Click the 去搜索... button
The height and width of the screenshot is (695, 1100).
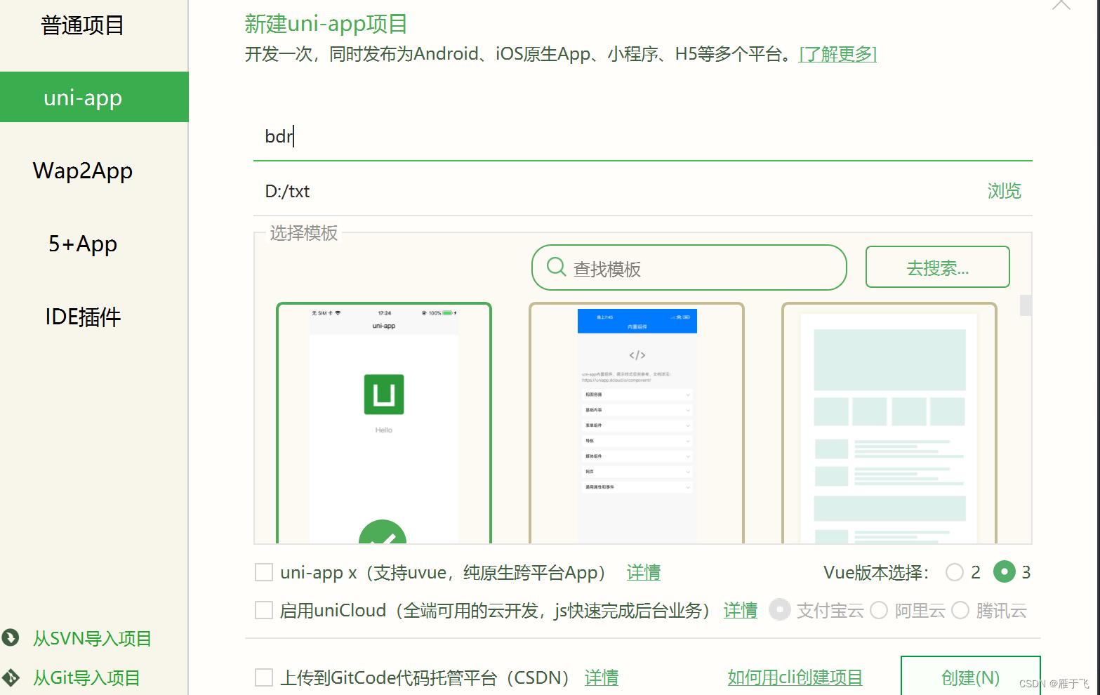click(x=937, y=267)
